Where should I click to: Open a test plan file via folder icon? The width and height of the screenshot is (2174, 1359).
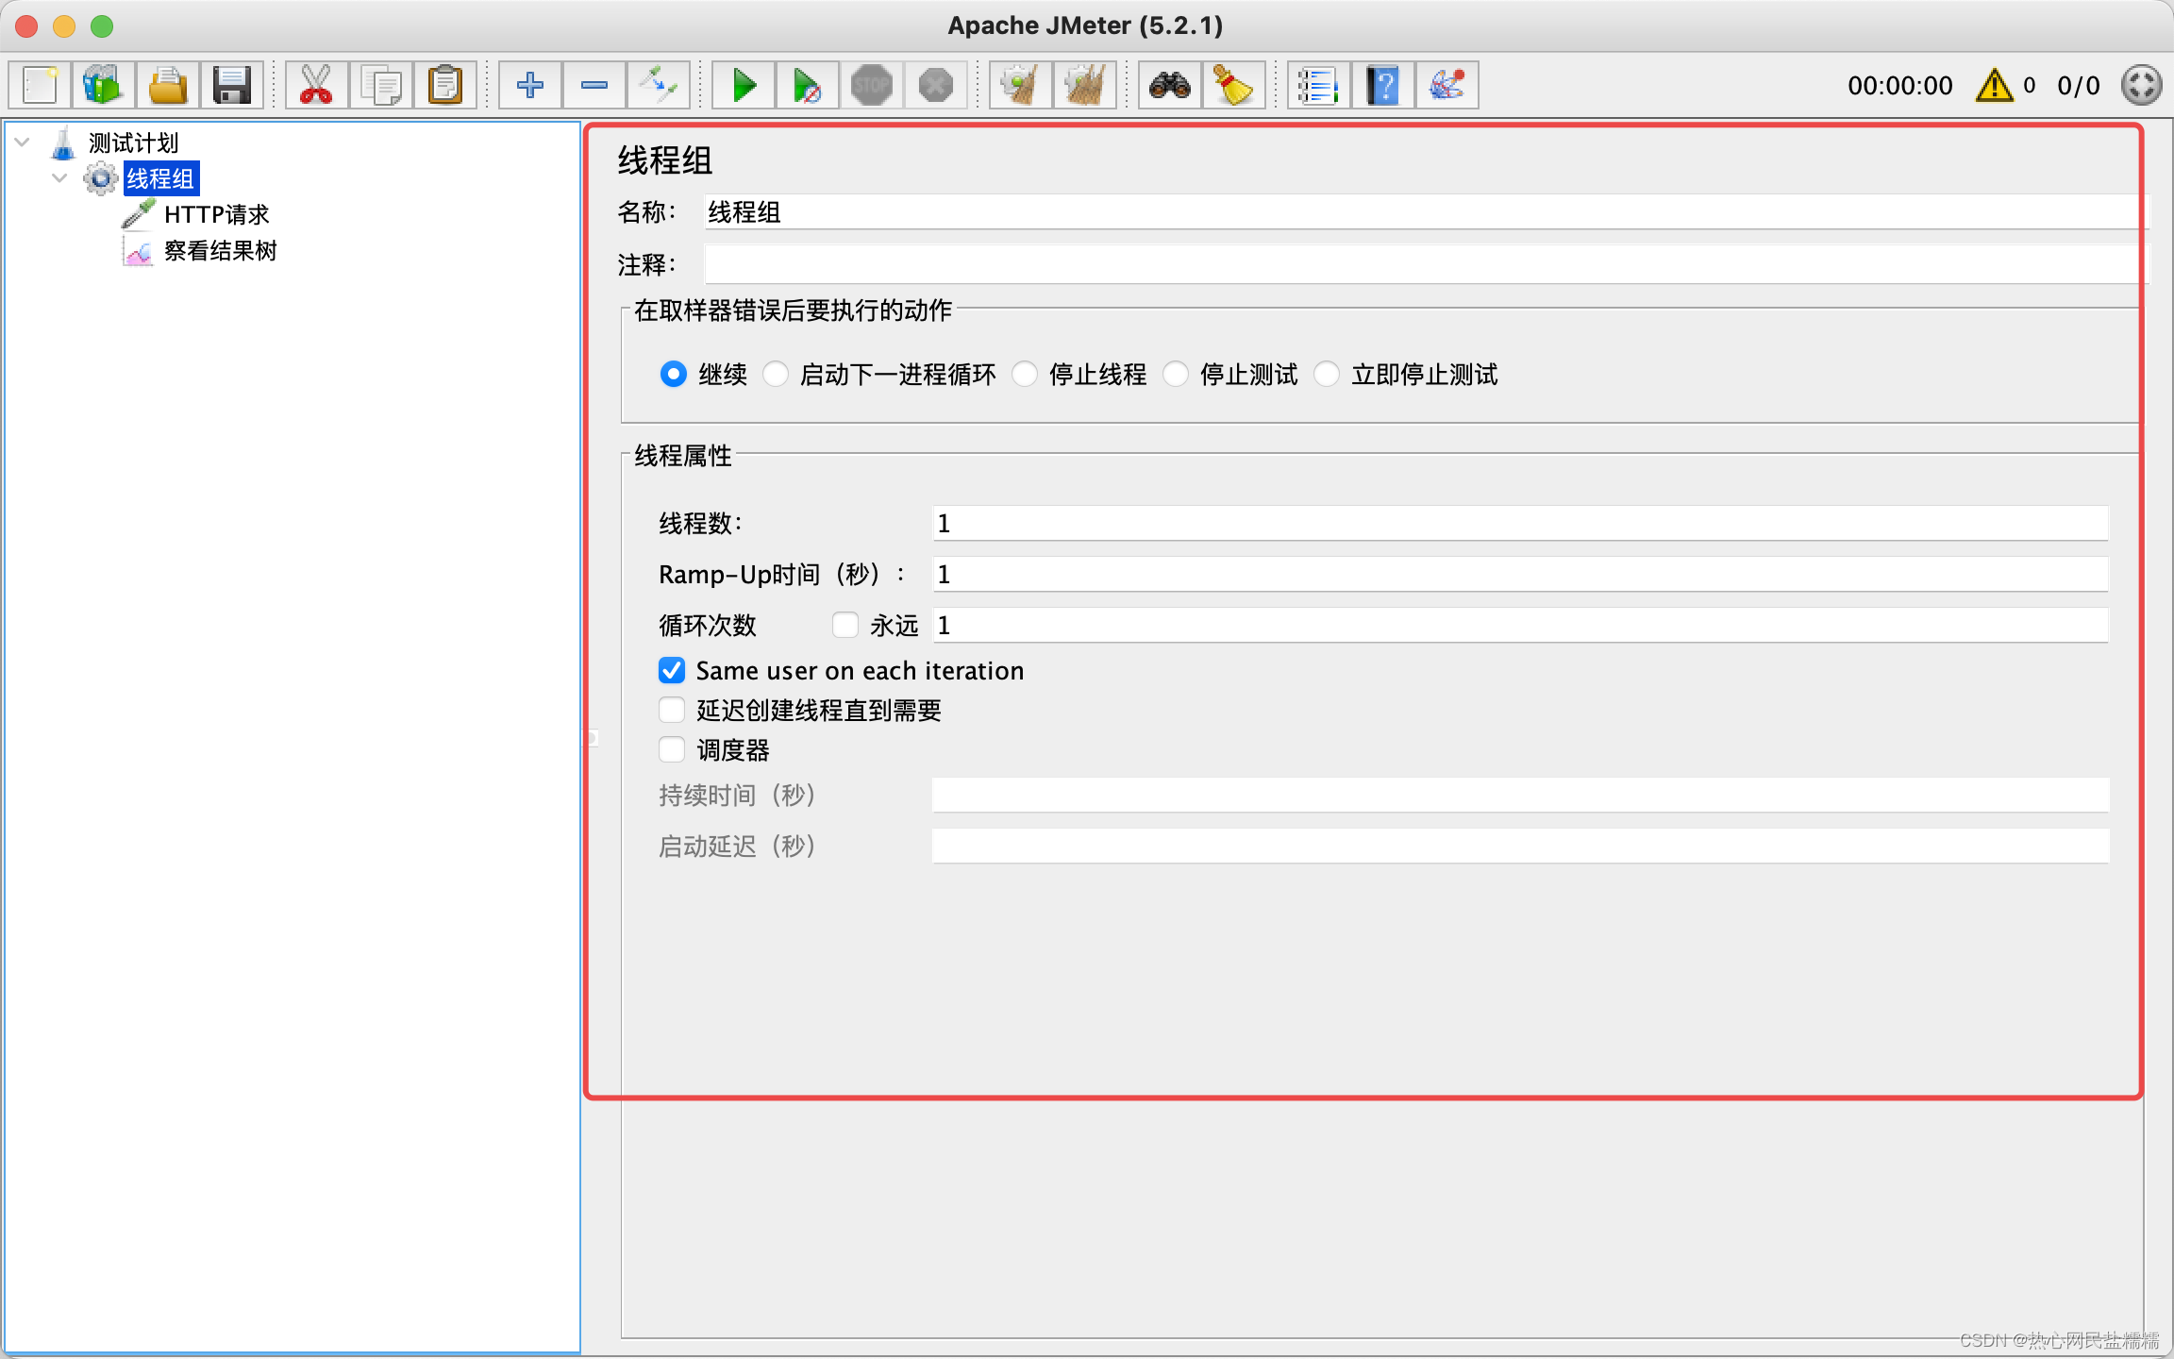168,85
